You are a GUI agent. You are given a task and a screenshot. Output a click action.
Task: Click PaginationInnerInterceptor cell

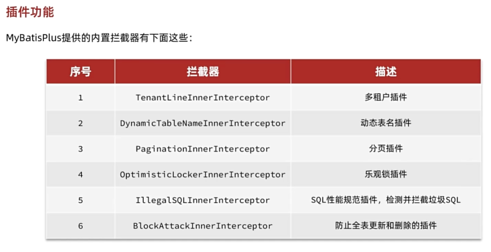[x=203, y=149]
